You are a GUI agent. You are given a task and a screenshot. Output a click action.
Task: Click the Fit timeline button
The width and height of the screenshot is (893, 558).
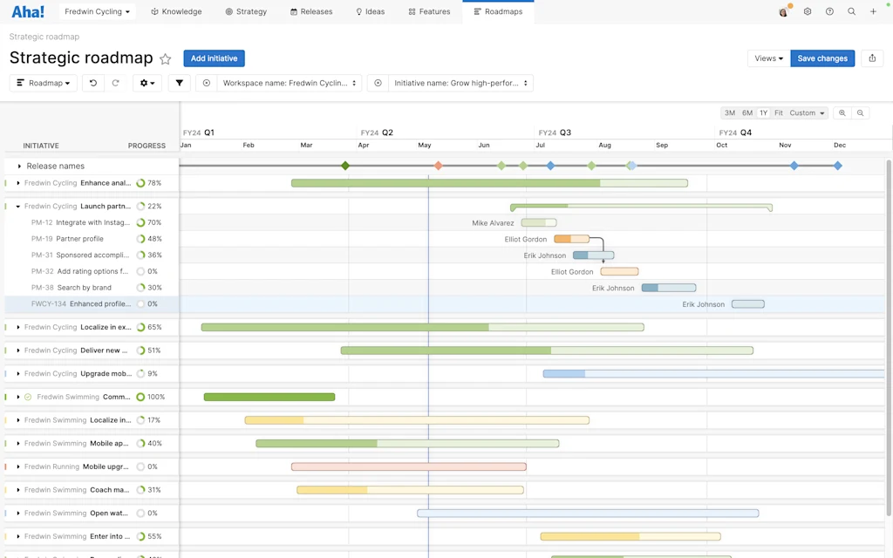(779, 112)
